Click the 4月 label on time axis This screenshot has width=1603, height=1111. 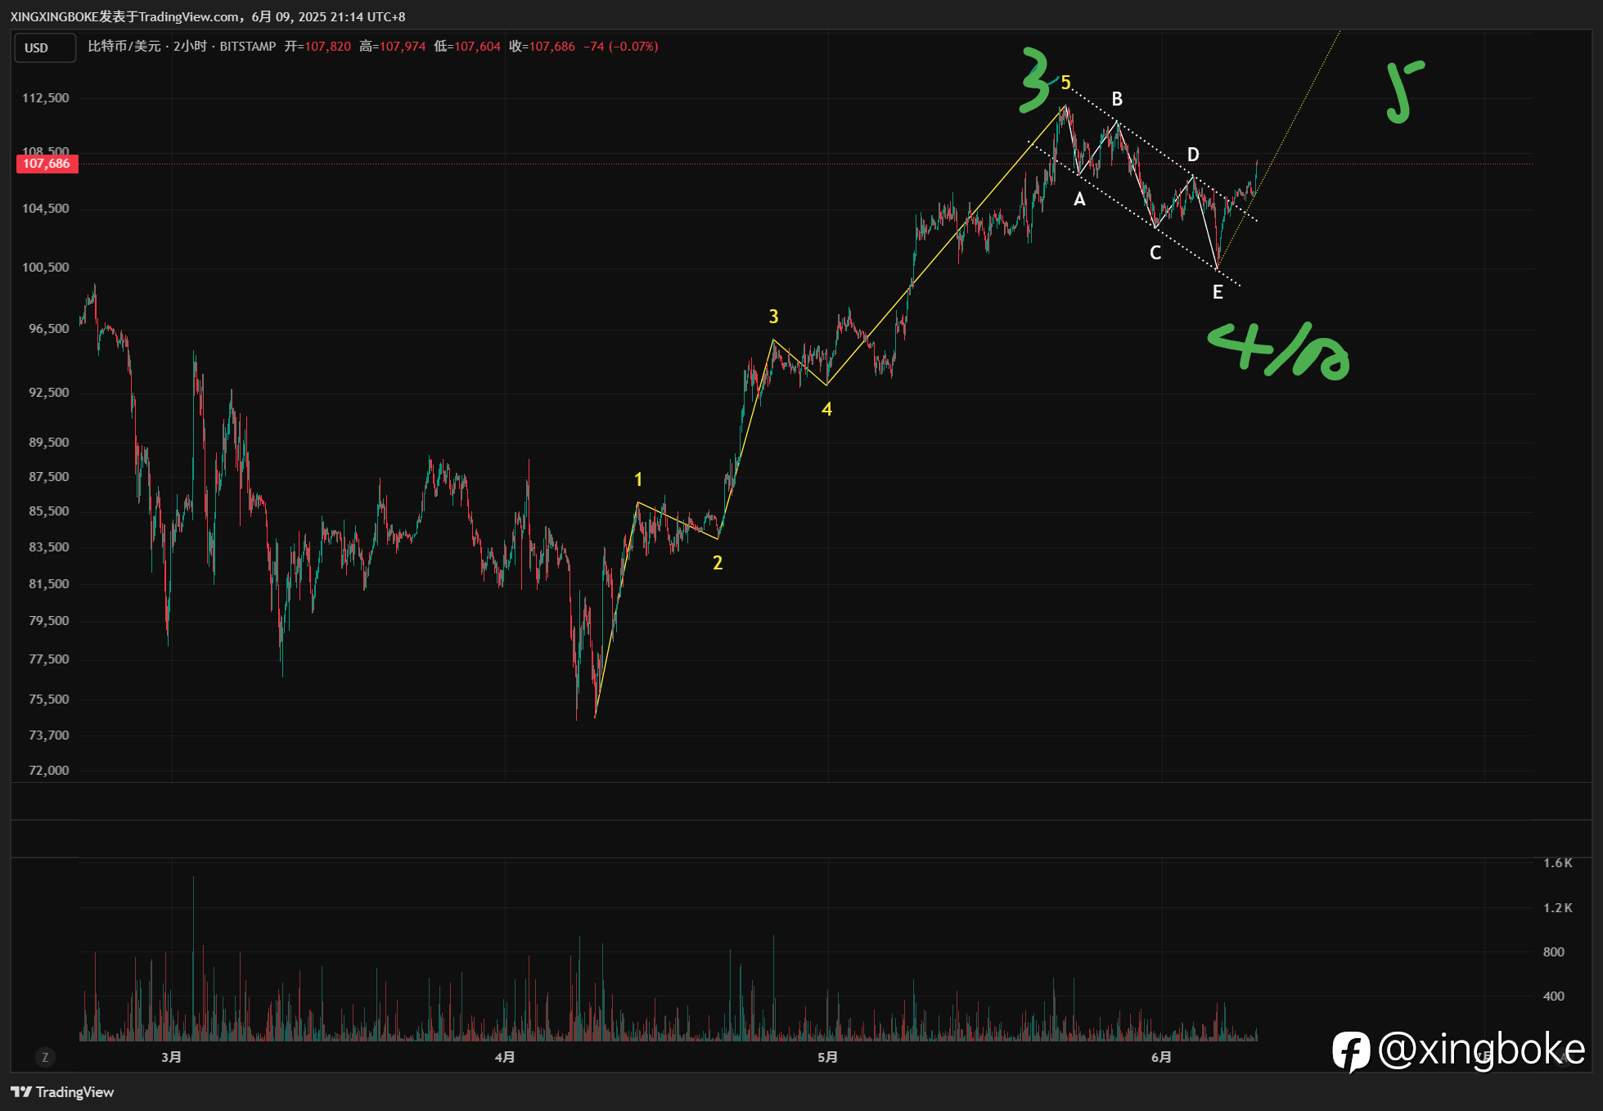505,1057
